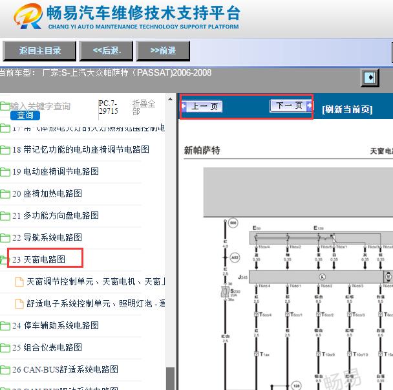Go to next page with 下一页
This screenshot has height=390, width=393.
(291, 105)
